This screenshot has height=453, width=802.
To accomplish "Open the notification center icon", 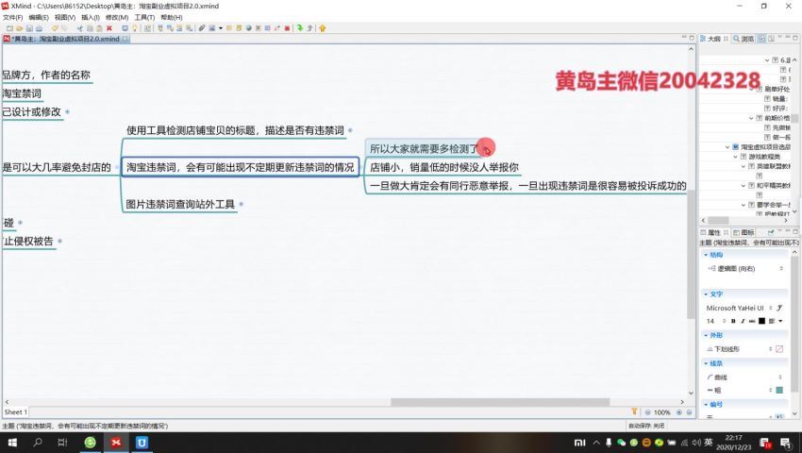I will 786,443.
